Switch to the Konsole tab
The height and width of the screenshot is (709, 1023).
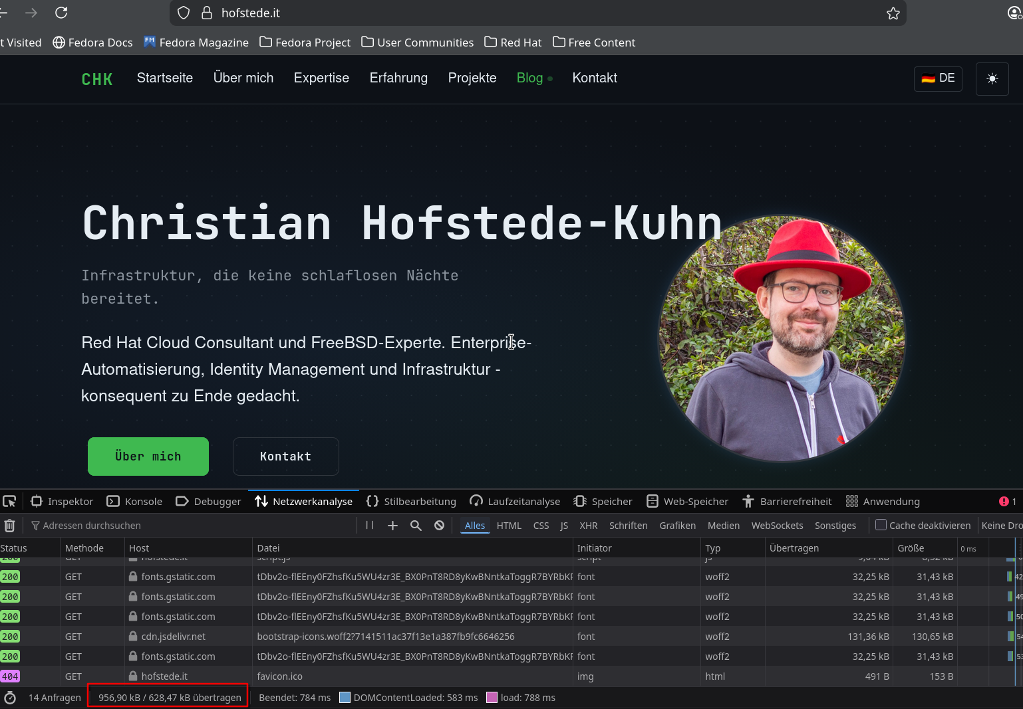click(135, 502)
